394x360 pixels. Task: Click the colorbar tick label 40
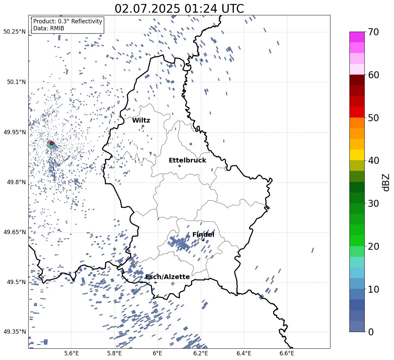373,161
